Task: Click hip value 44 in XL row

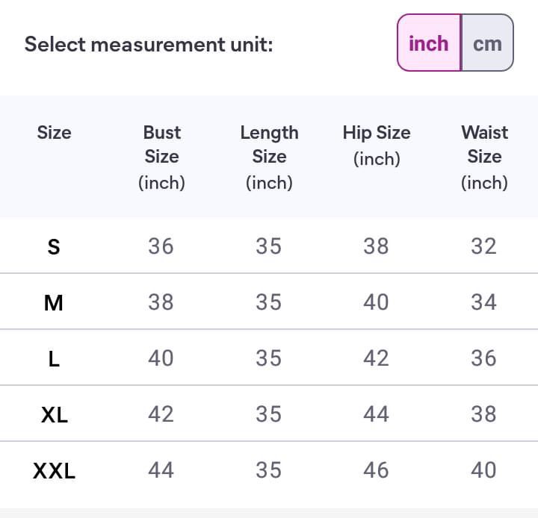Action: coord(377,414)
